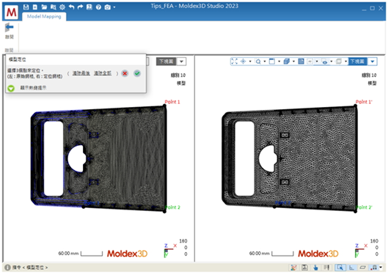388x274 pixels.
Task: Click the magnifier zoom icon in right viewport toolbar
Action: [258, 62]
